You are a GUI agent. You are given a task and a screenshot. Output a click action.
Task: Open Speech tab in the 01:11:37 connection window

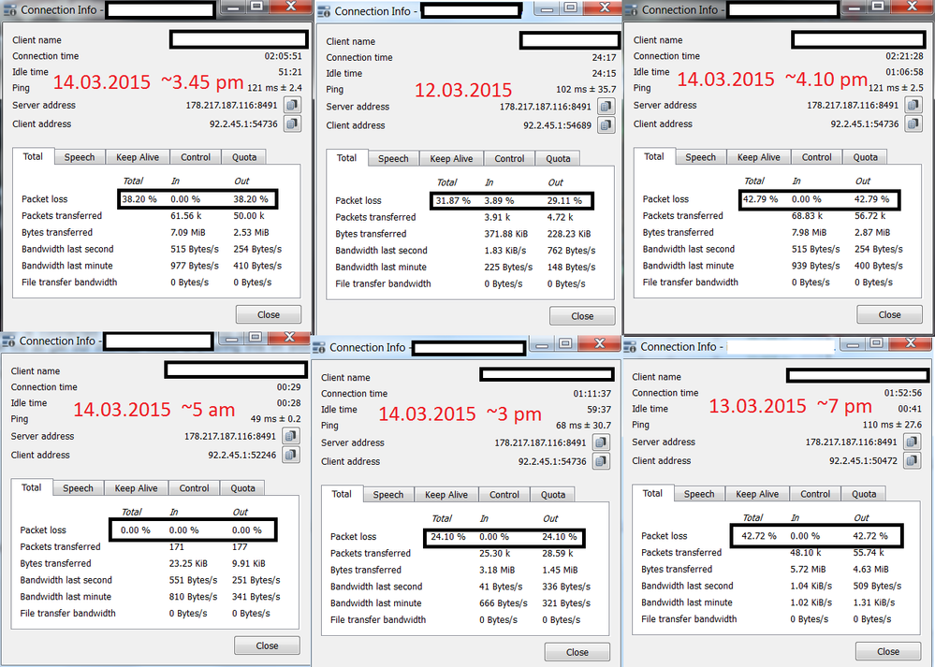pos(388,495)
